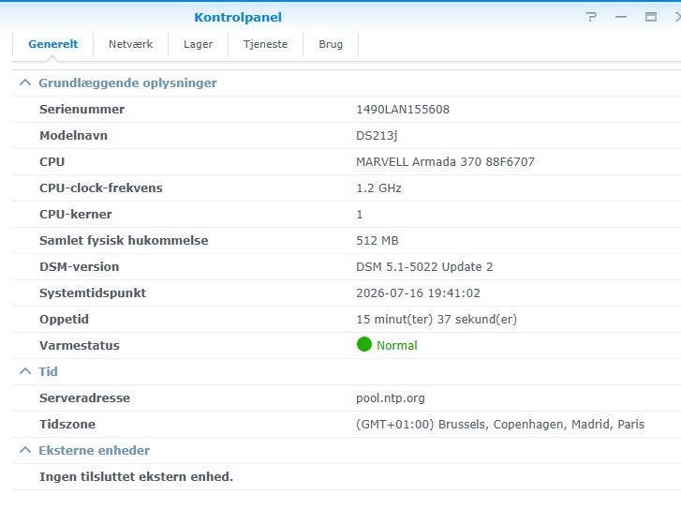This screenshot has height=525, width=681.
Task: Click the DSM 5.1-5022 Update 2 value
Action: tap(424, 267)
